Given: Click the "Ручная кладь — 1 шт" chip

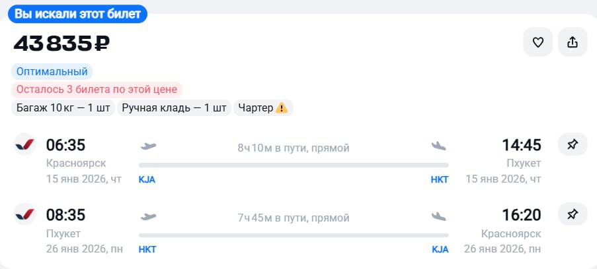Looking at the screenshot, I should [x=175, y=108].
